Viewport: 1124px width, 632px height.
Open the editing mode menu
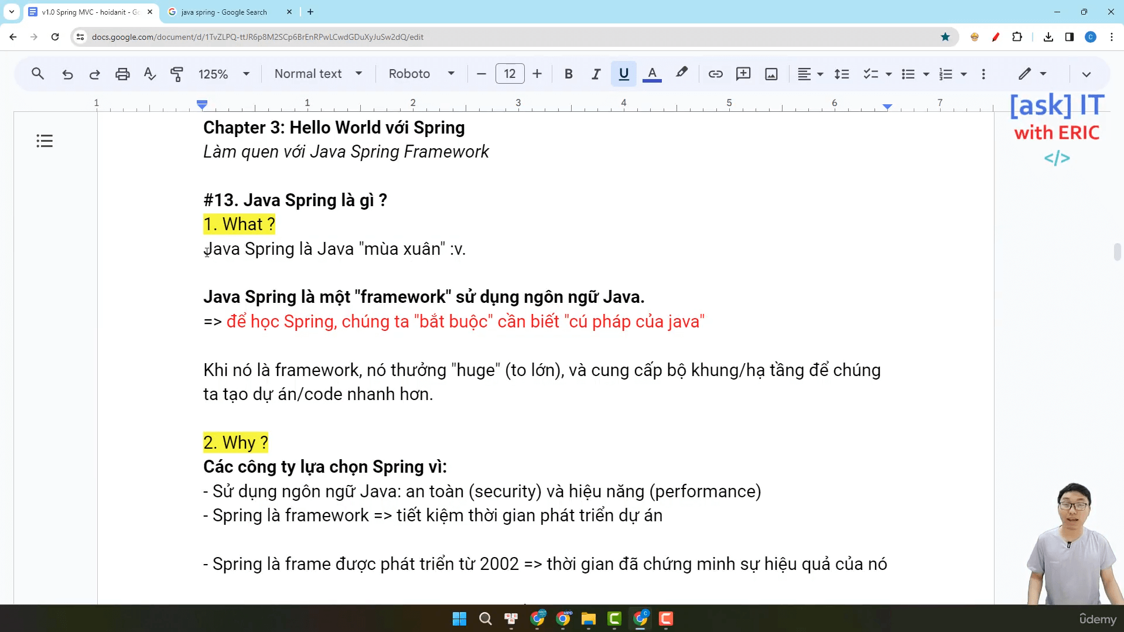click(1032, 74)
